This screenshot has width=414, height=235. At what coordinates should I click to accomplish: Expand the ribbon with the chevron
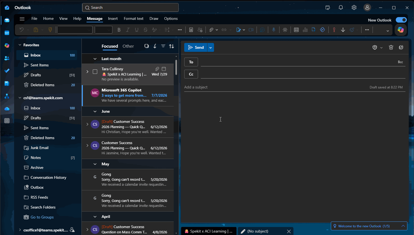pyautogui.click(x=388, y=31)
